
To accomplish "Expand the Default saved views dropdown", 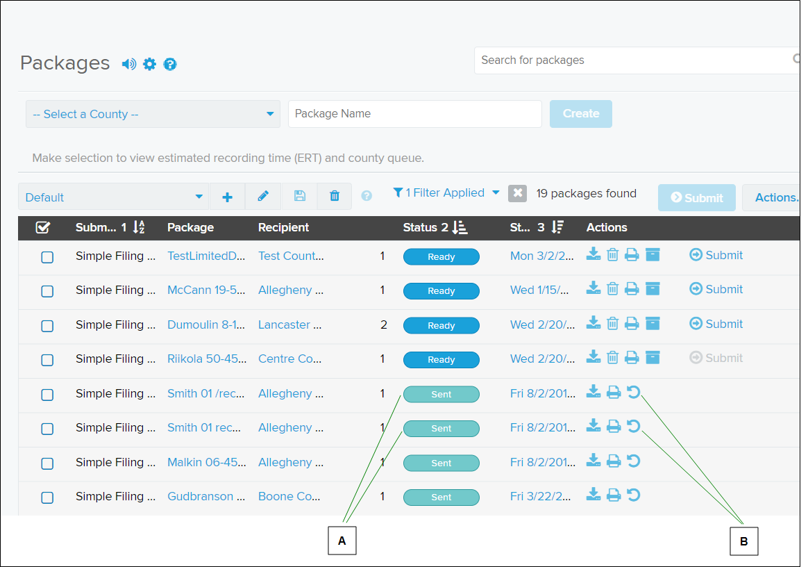I will (x=113, y=196).
